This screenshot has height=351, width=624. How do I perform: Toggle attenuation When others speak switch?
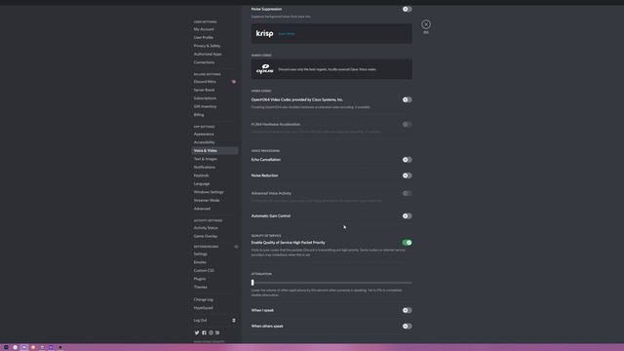pyautogui.click(x=407, y=327)
